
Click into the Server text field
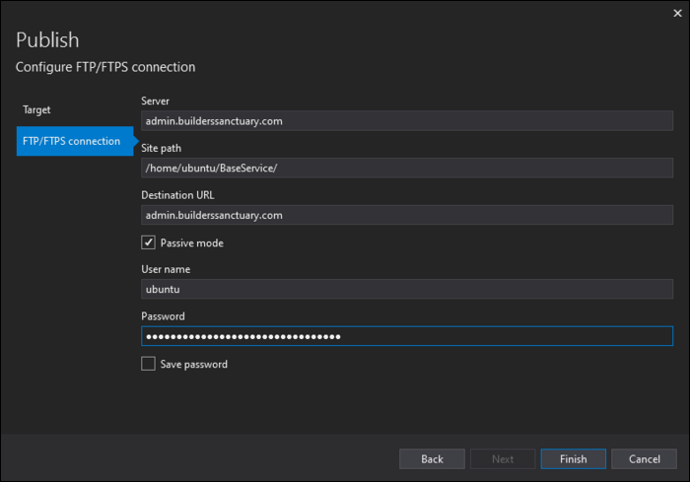pos(406,120)
